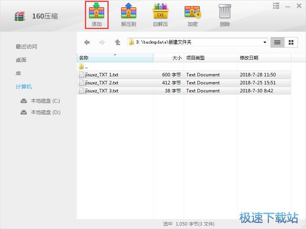Sort by 修改日期 column header
The width and height of the screenshot is (306, 229).
pos(264,58)
